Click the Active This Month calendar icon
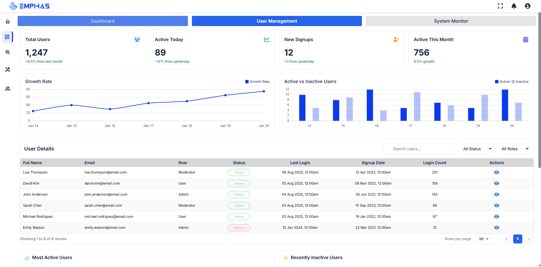This screenshot has width=541, height=267. [526, 39]
